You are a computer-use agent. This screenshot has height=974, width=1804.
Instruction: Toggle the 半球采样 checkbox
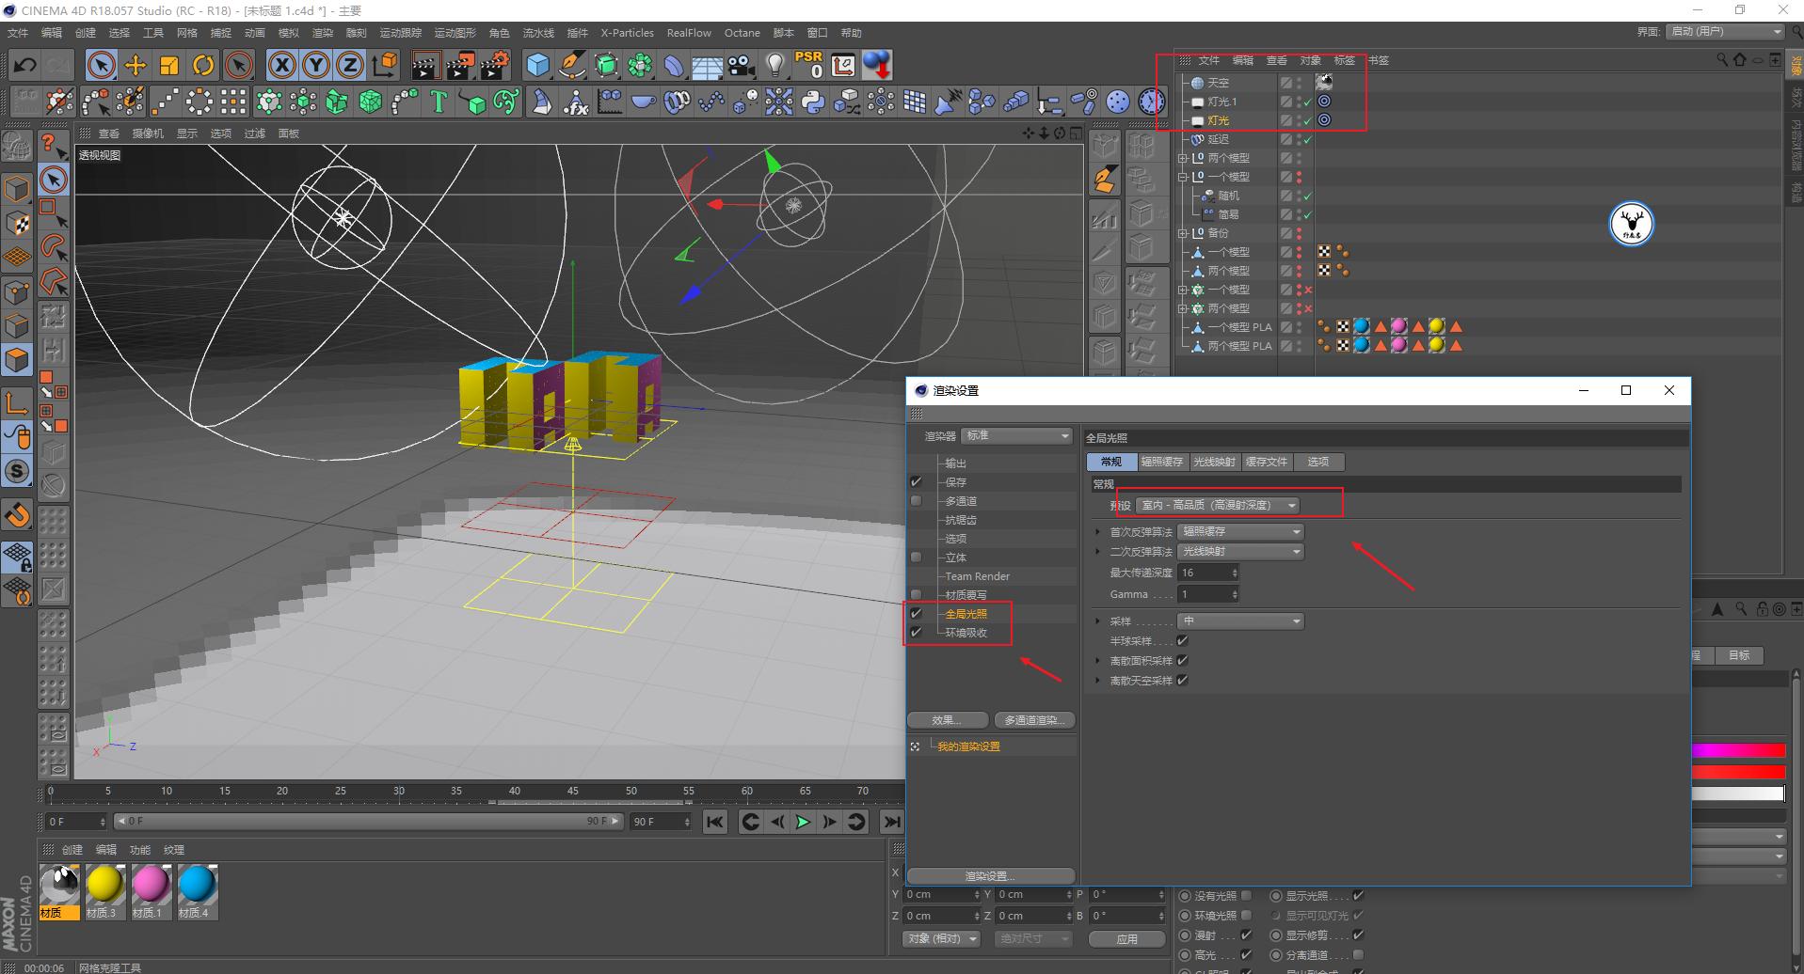(1183, 641)
